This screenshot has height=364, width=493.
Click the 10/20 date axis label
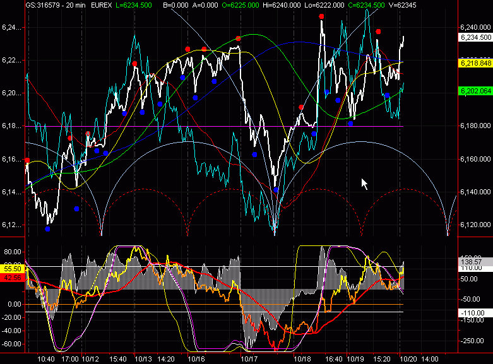coord(408,359)
